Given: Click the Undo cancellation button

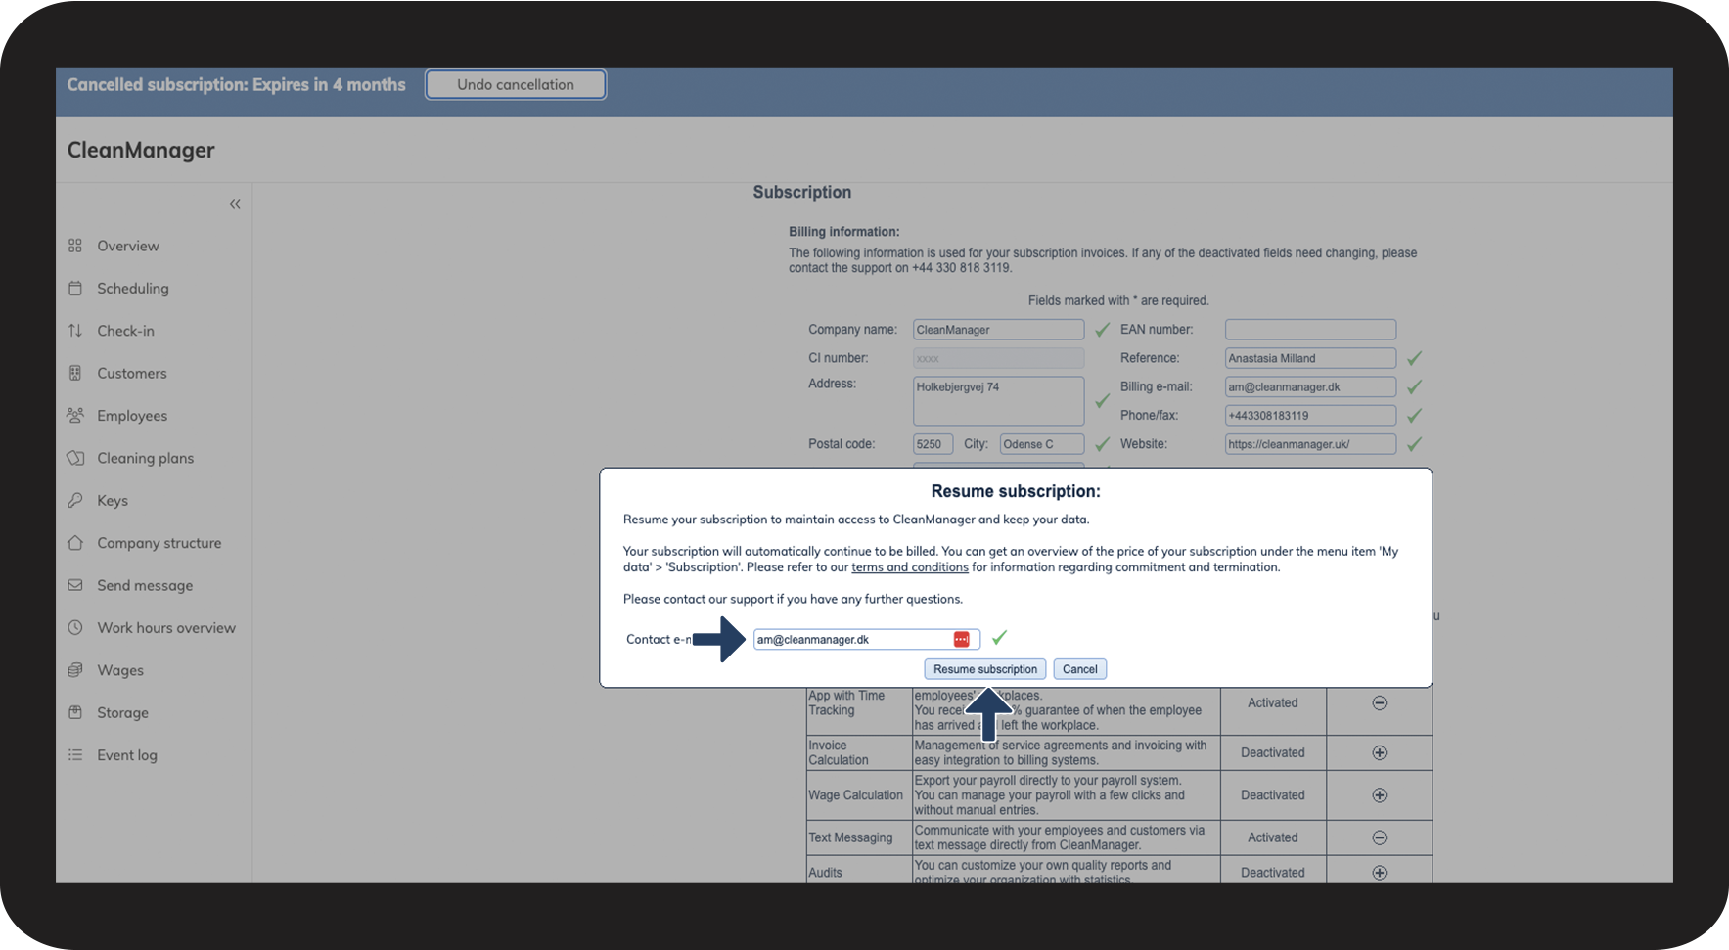Looking at the screenshot, I should point(516,84).
